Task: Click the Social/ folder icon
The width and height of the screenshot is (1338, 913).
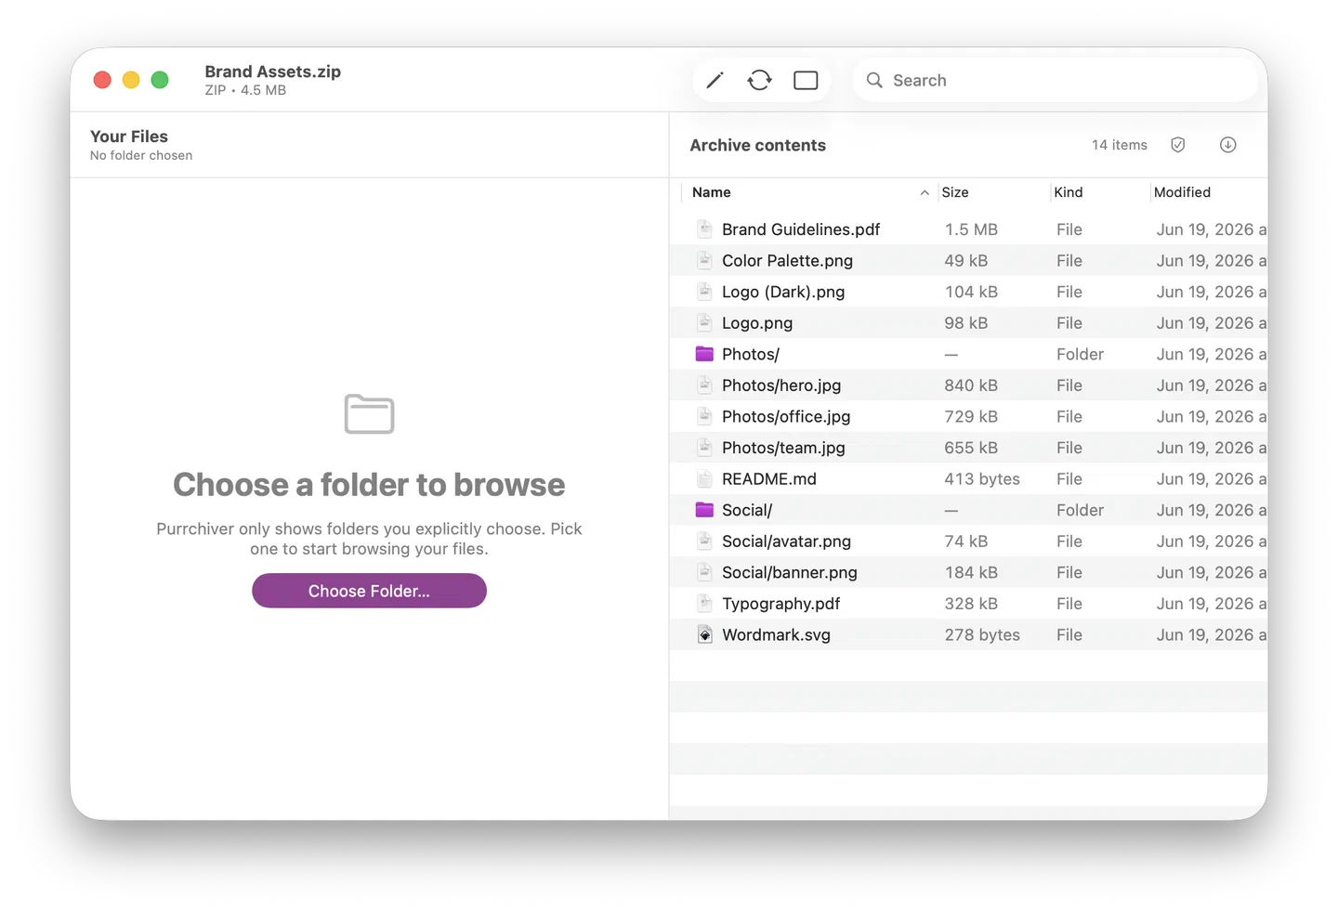Action: 704,510
